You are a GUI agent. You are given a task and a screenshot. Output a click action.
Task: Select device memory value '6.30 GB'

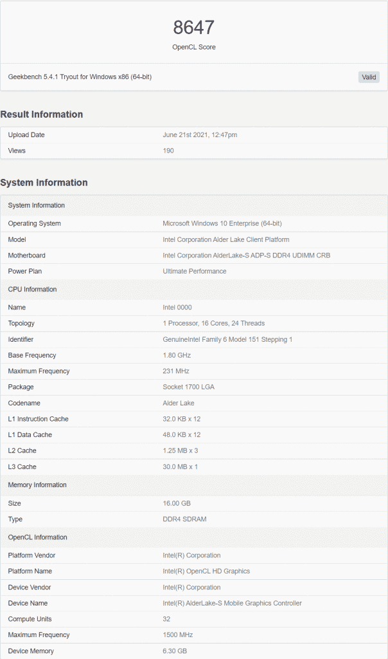(x=175, y=651)
